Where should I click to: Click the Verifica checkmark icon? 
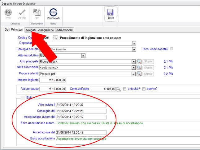[22, 12]
